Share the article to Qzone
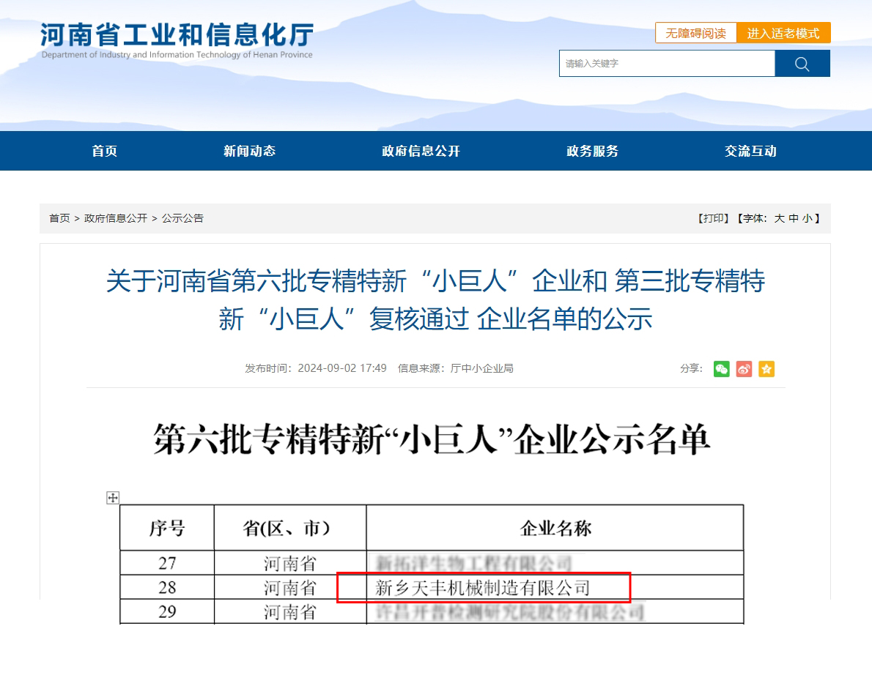 pos(766,369)
